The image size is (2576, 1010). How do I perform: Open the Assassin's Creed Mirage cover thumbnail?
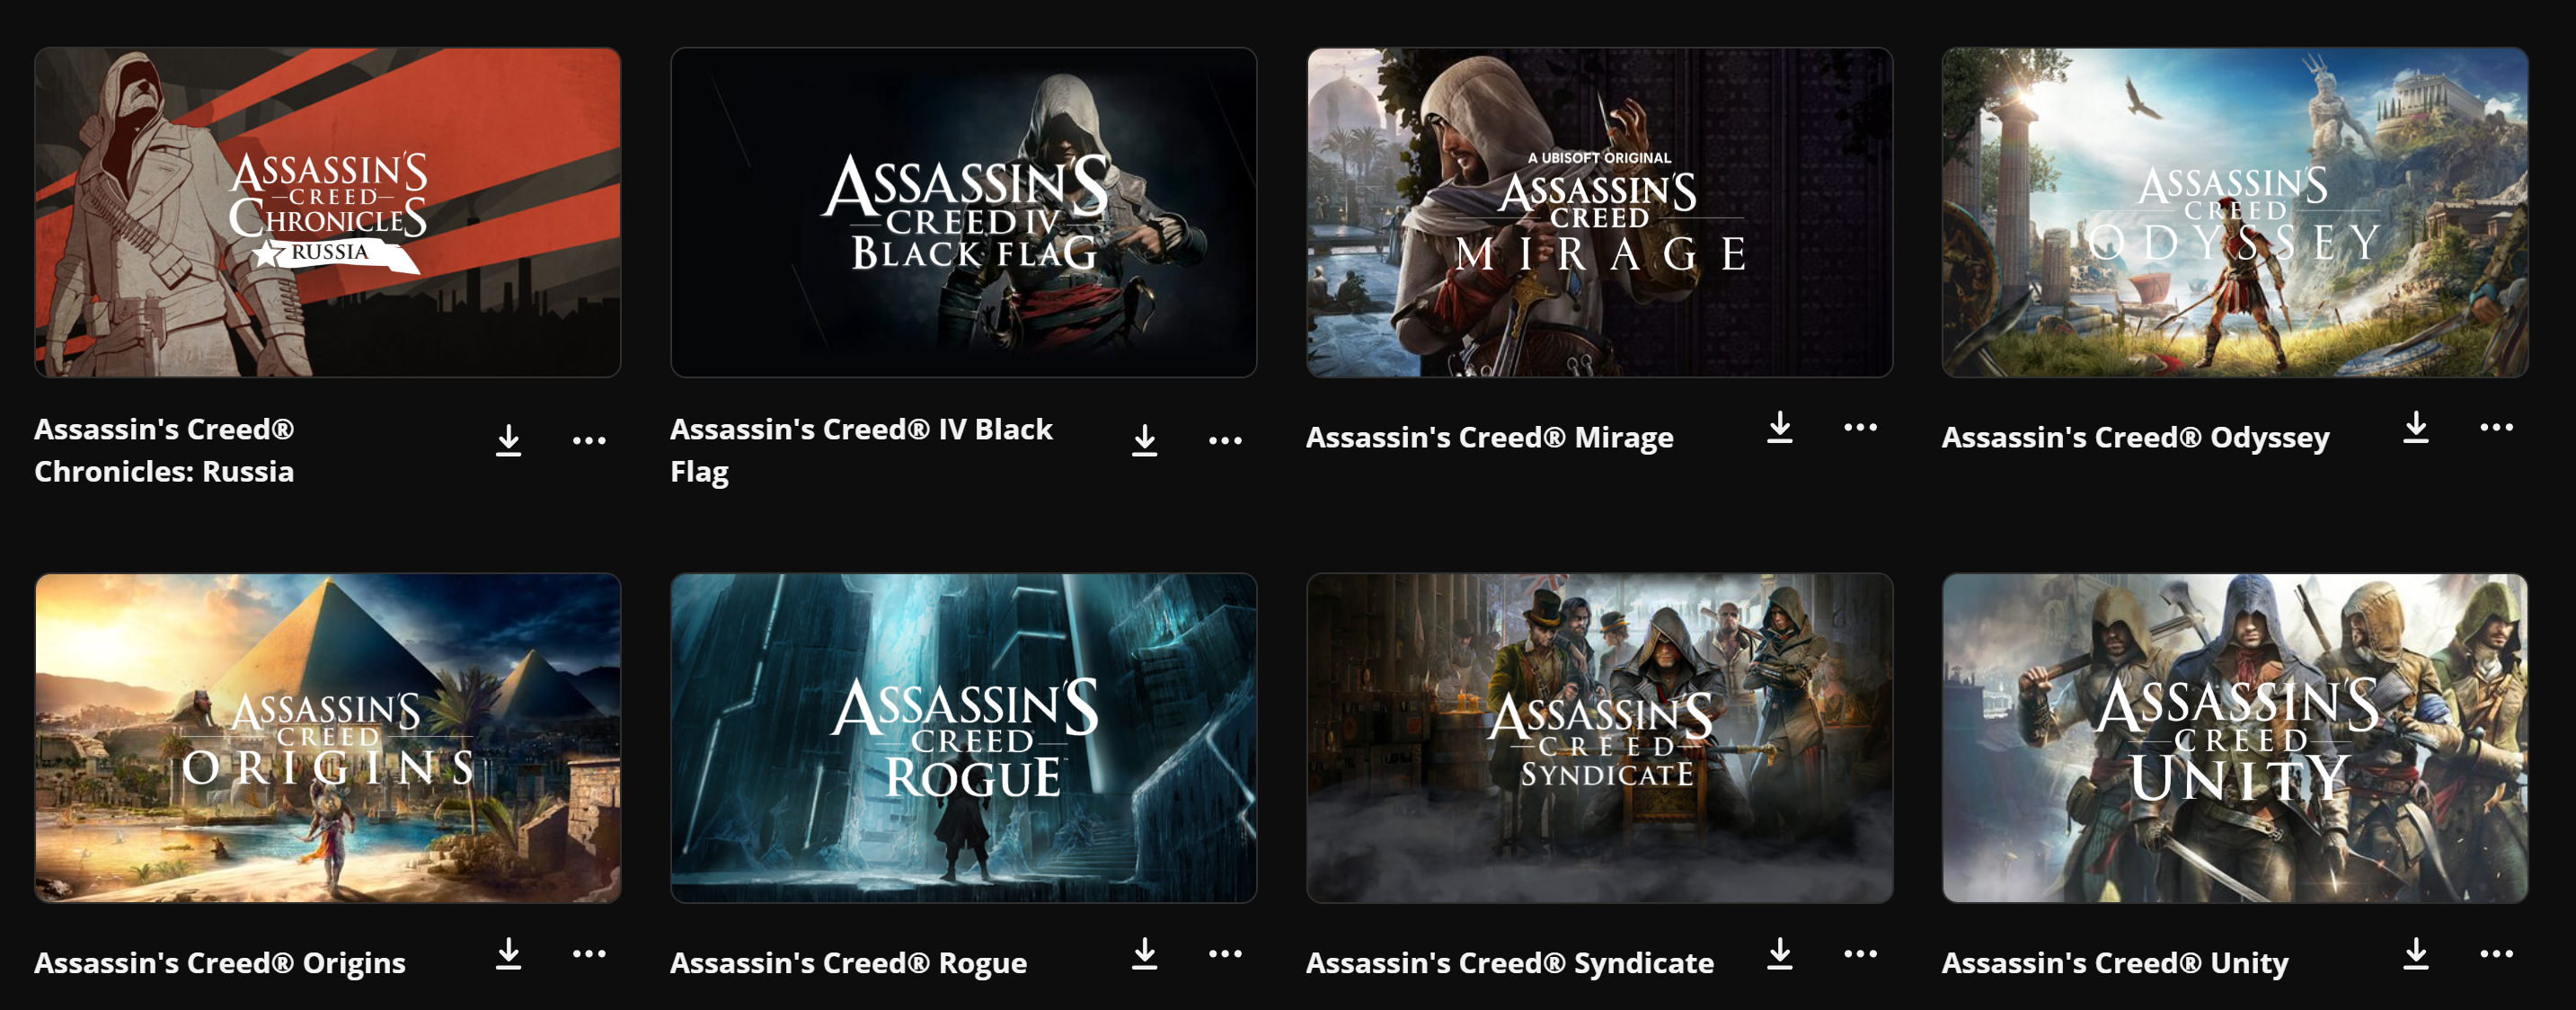click(x=1599, y=212)
